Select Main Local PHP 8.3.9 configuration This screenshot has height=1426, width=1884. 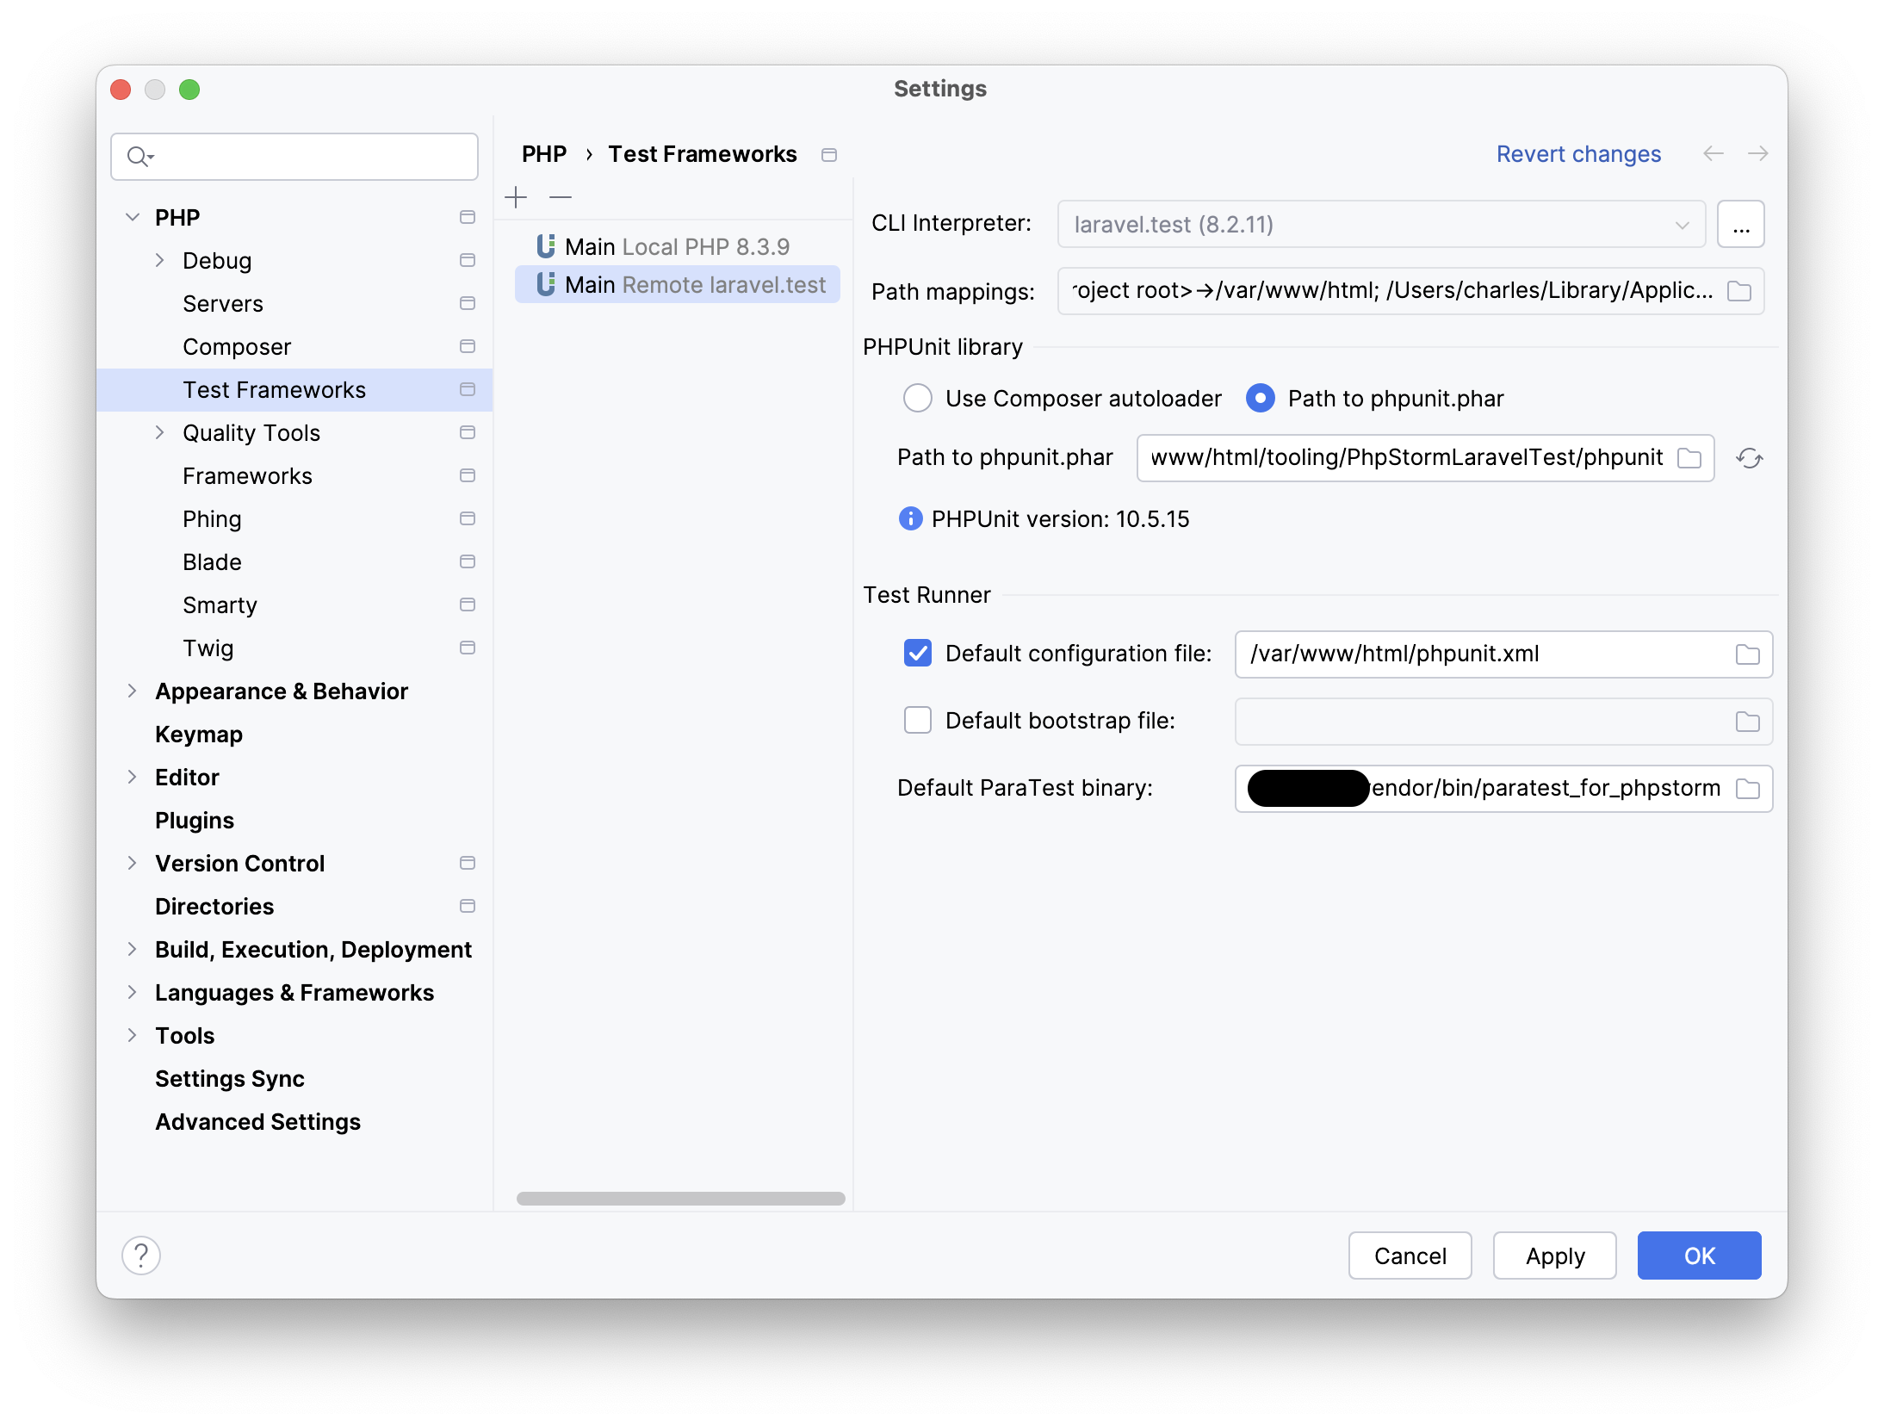(677, 246)
